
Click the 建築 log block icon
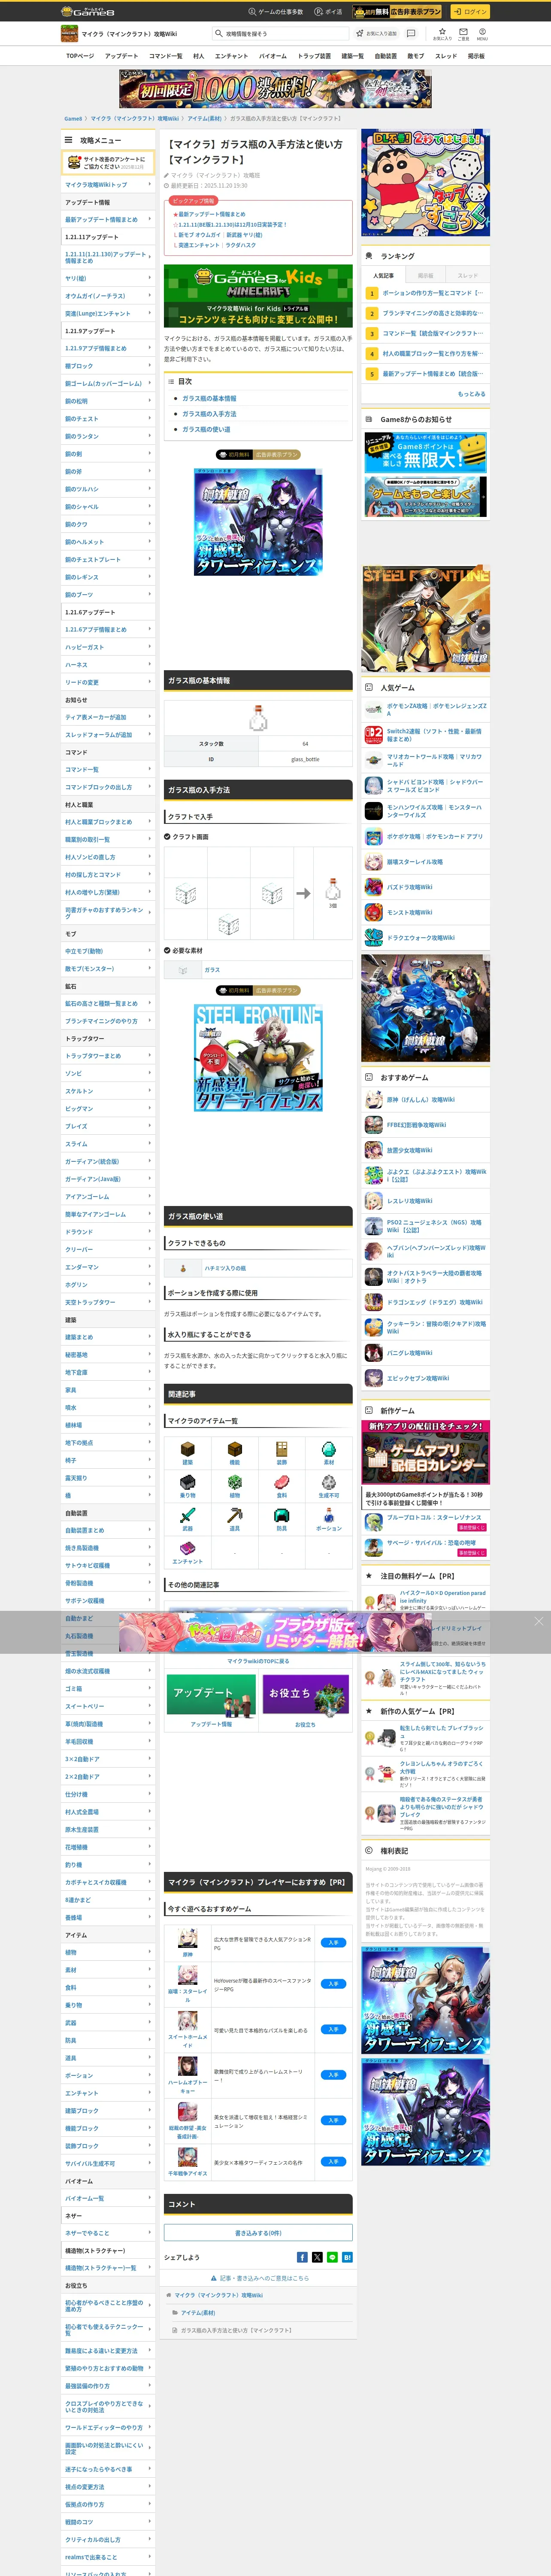point(187,1449)
